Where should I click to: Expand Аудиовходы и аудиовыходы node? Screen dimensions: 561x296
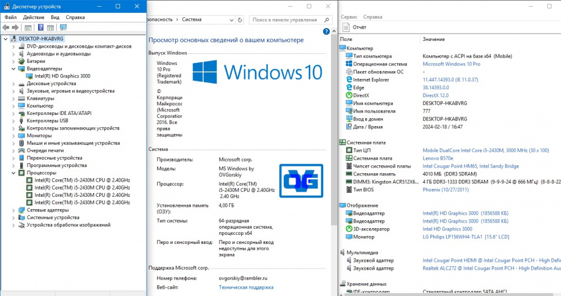coord(13,54)
